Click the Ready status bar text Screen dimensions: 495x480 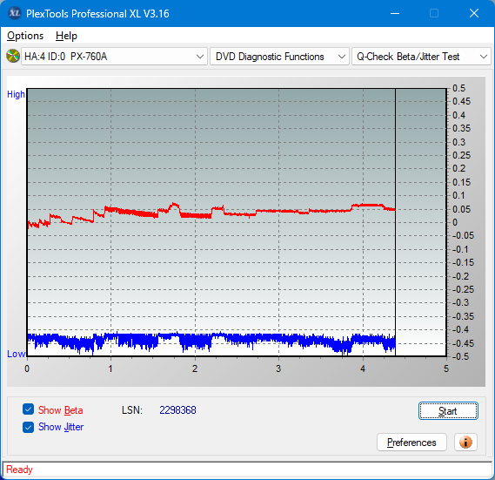(19, 470)
